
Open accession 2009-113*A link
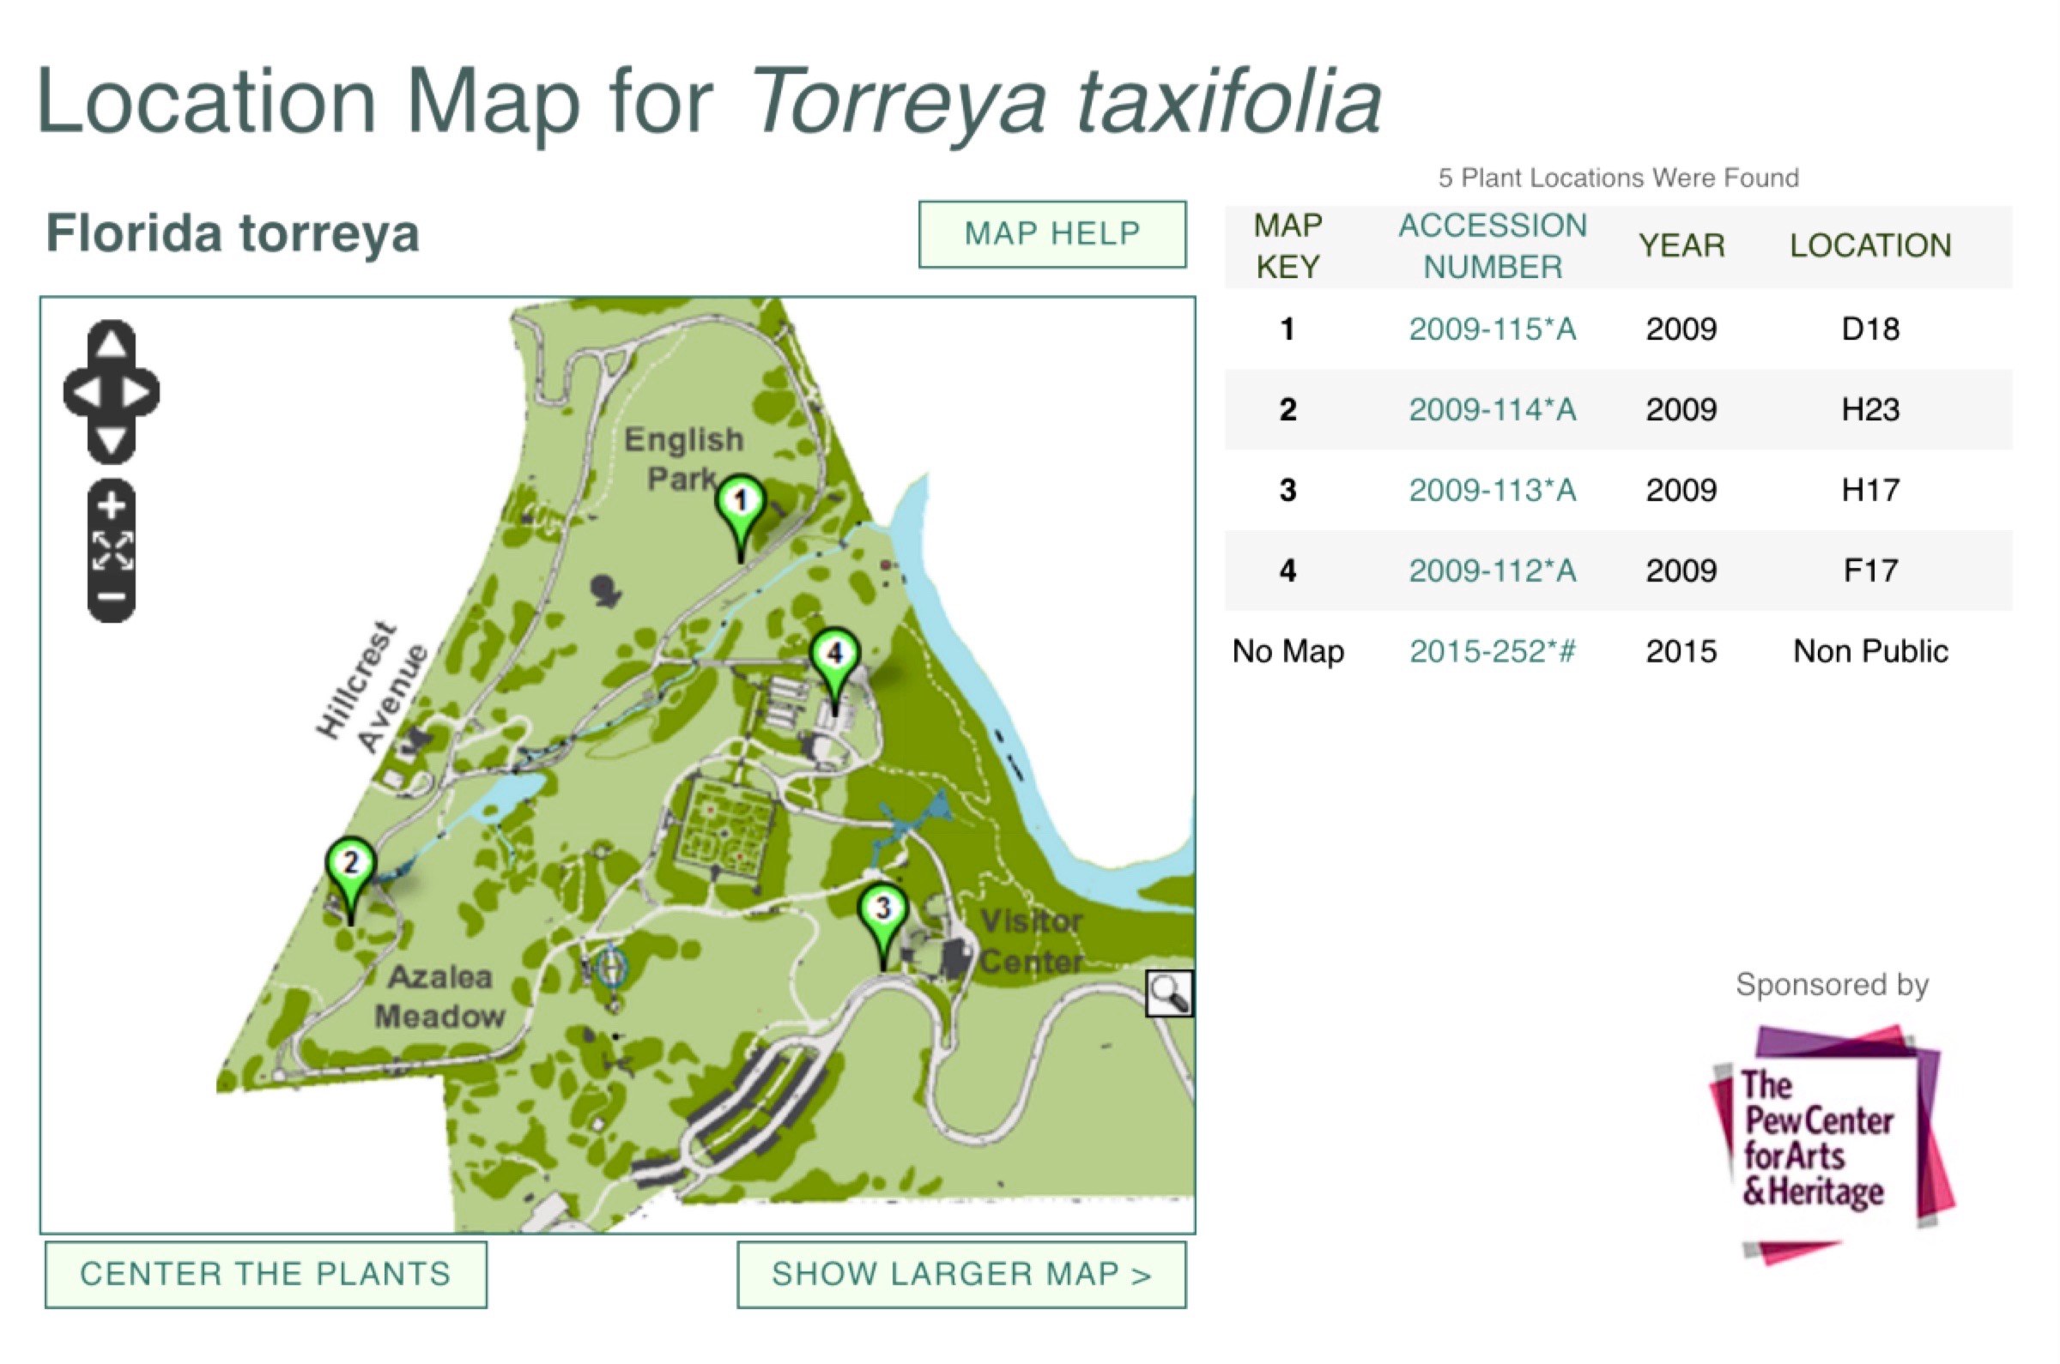point(1492,491)
